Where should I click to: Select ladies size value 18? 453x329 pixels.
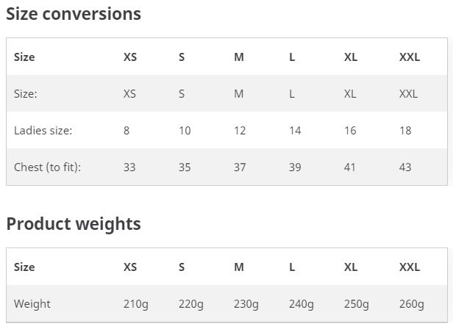405,131
